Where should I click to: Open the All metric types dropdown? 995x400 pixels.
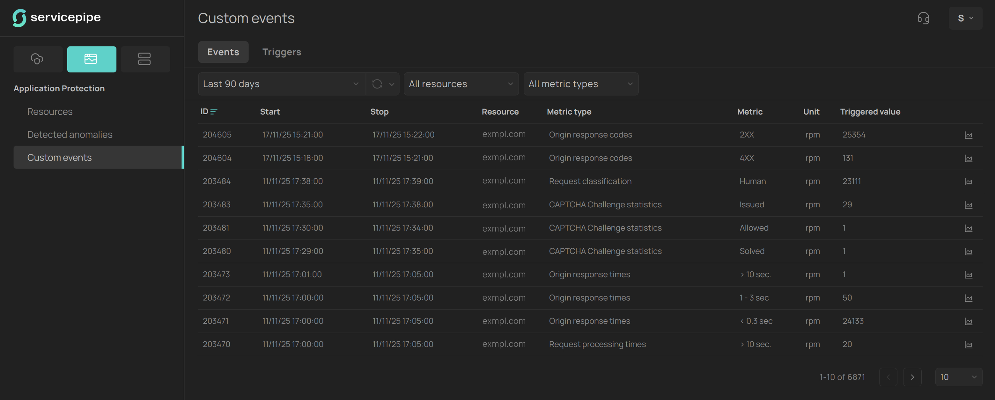(580, 84)
